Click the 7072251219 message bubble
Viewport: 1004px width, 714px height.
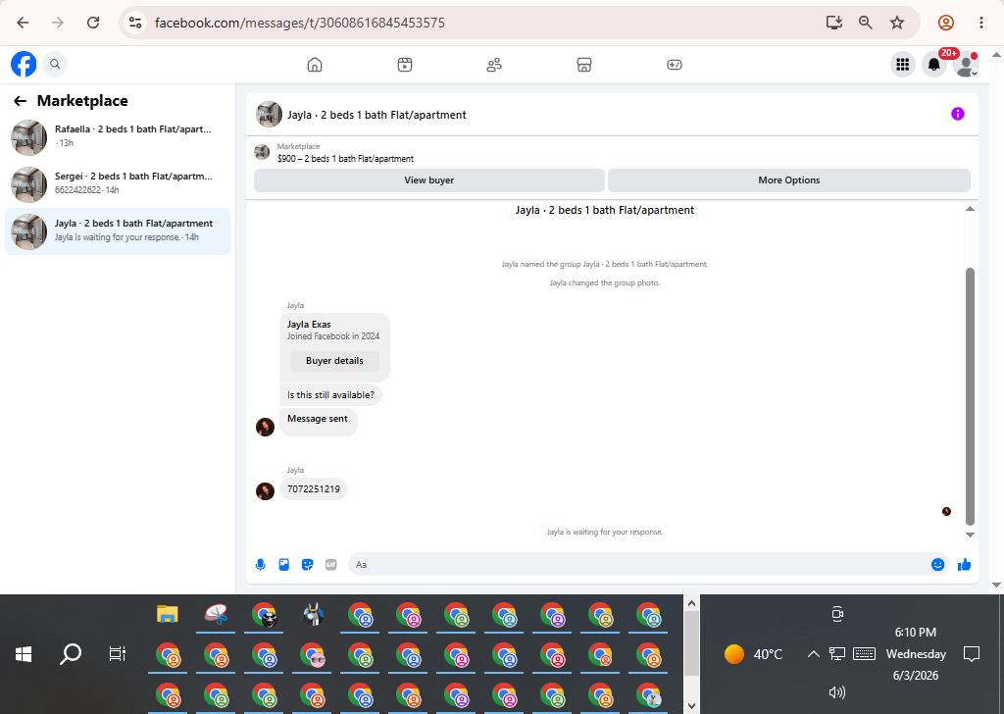click(314, 488)
